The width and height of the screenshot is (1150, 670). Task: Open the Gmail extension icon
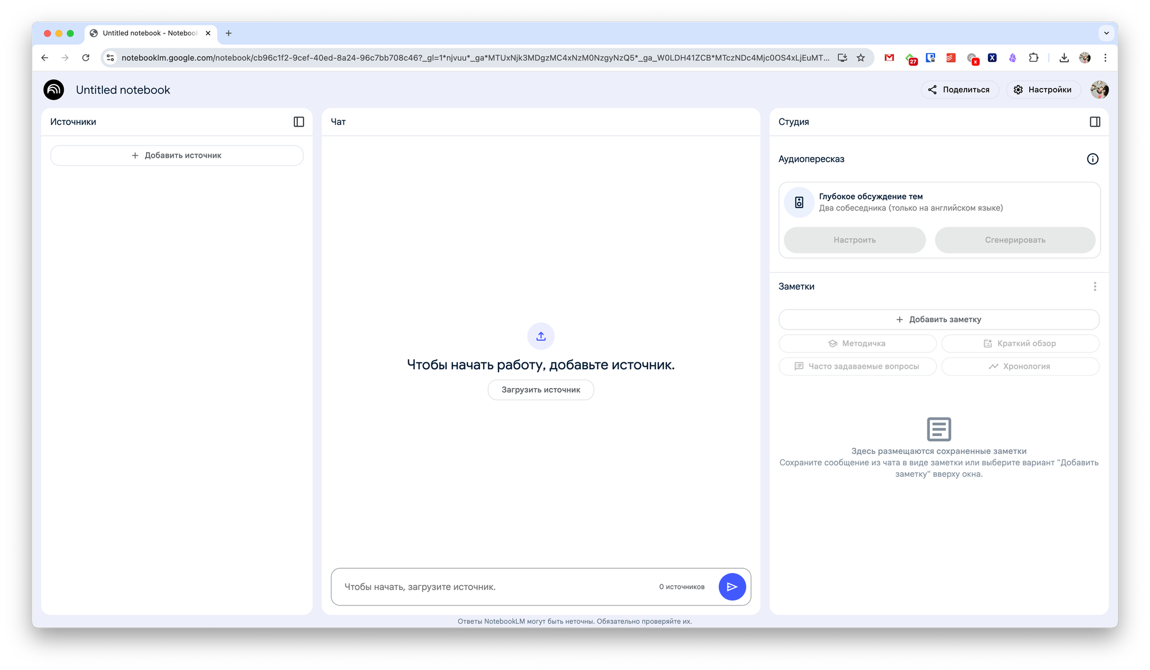(x=889, y=58)
